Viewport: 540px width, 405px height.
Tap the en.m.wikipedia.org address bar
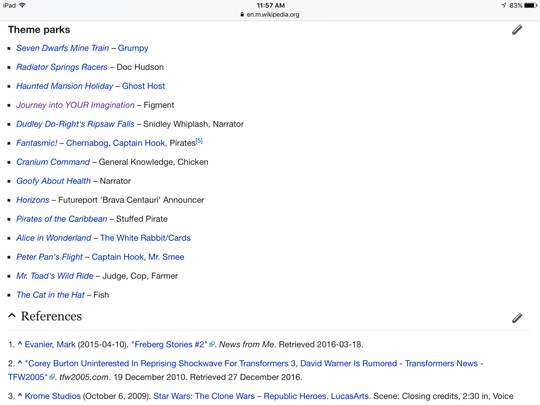point(269,14)
